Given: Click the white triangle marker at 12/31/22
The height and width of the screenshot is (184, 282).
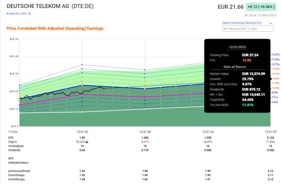Looking at the screenshot, I should pyautogui.click(x=82, y=85).
